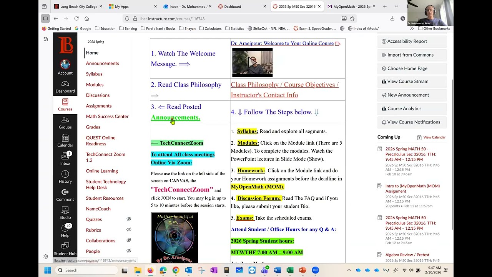Image resolution: width=492 pixels, height=277 pixels.
Task: Open Algebra Review / Pretest in Coming Up
Action: pyautogui.click(x=407, y=255)
